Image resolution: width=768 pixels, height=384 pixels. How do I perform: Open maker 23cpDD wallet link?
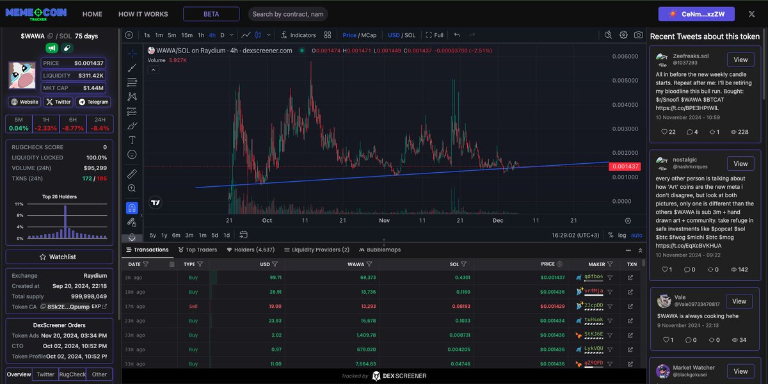(x=593, y=305)
